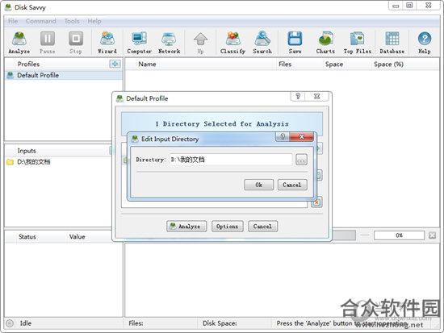
Task: Click the browse (...) button next to Directory
Action: 301,160
